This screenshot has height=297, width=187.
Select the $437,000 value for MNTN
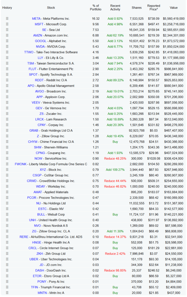pos(174,293)
